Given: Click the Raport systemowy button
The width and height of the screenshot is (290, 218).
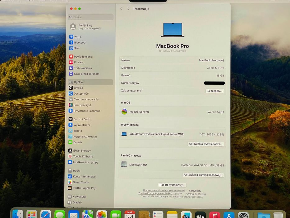Looking at the screenshot, I should [x=172, y=185].
